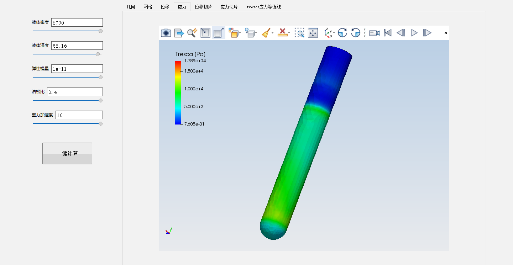Click the 重力加速度 slider handle
The height and width of the screenshot is (265, 513).
tap(100, 123)
